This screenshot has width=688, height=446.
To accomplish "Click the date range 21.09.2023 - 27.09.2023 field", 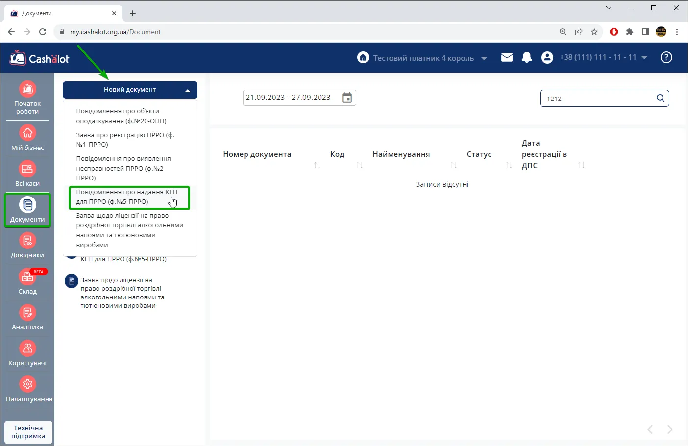I will [x=299, y=98].
